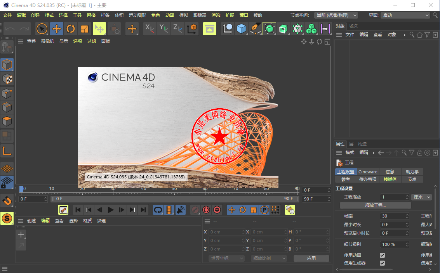440x273 pixels.
Task: Open the 运动图形 menu
Action: [137, 15]
